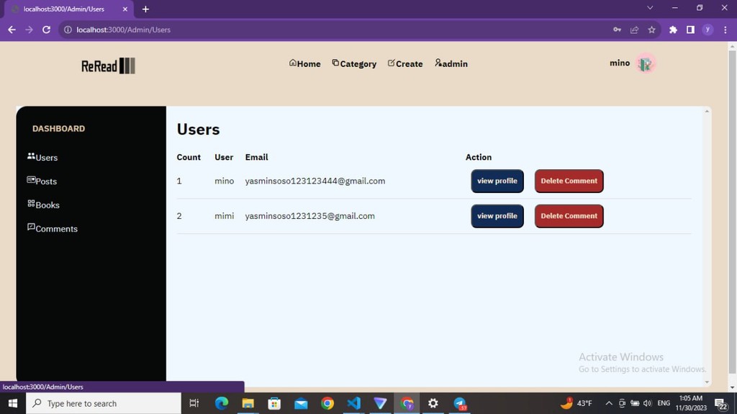
Task: Click the taskbar search box
Action: coord(104,403)
